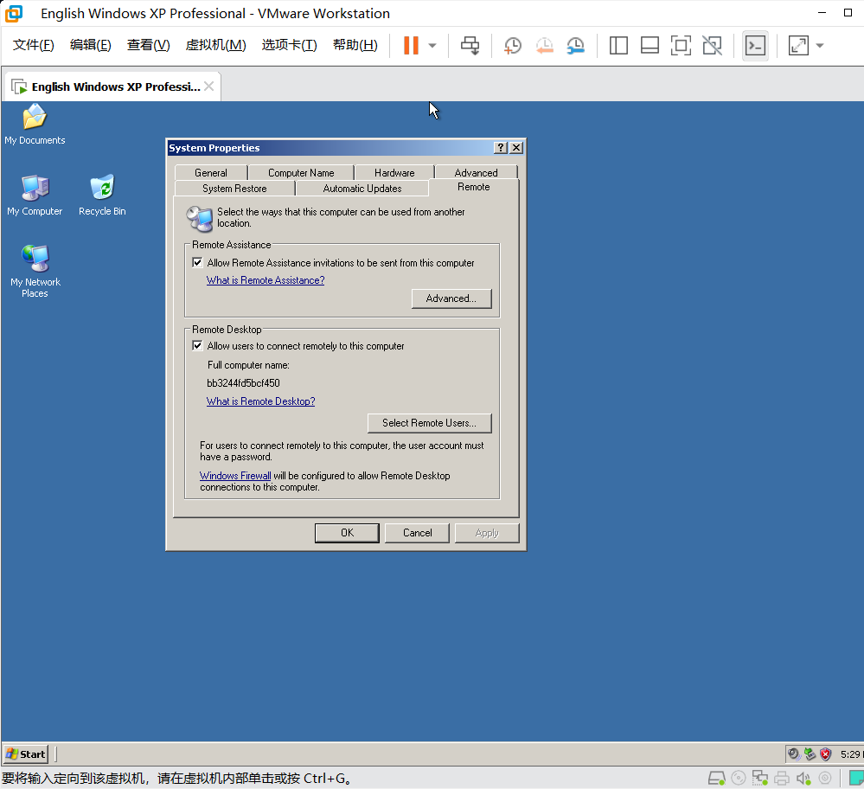Screen dimensions: 864x789
Task: Switch to the Computer Name tab
Action: click(x=301, y=173)
